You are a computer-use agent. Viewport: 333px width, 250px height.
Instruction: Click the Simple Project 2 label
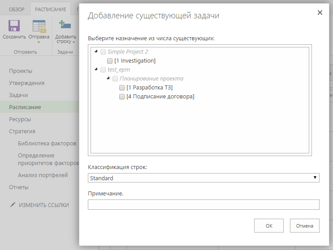point(128,52)
